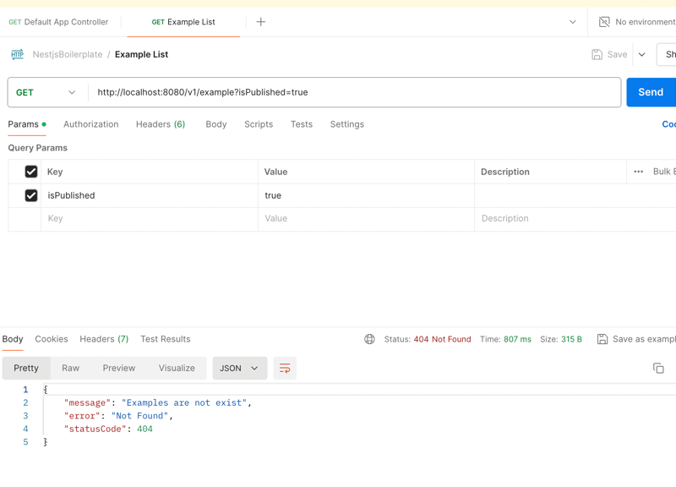Open new request tab with plus icon

[261, 22]
